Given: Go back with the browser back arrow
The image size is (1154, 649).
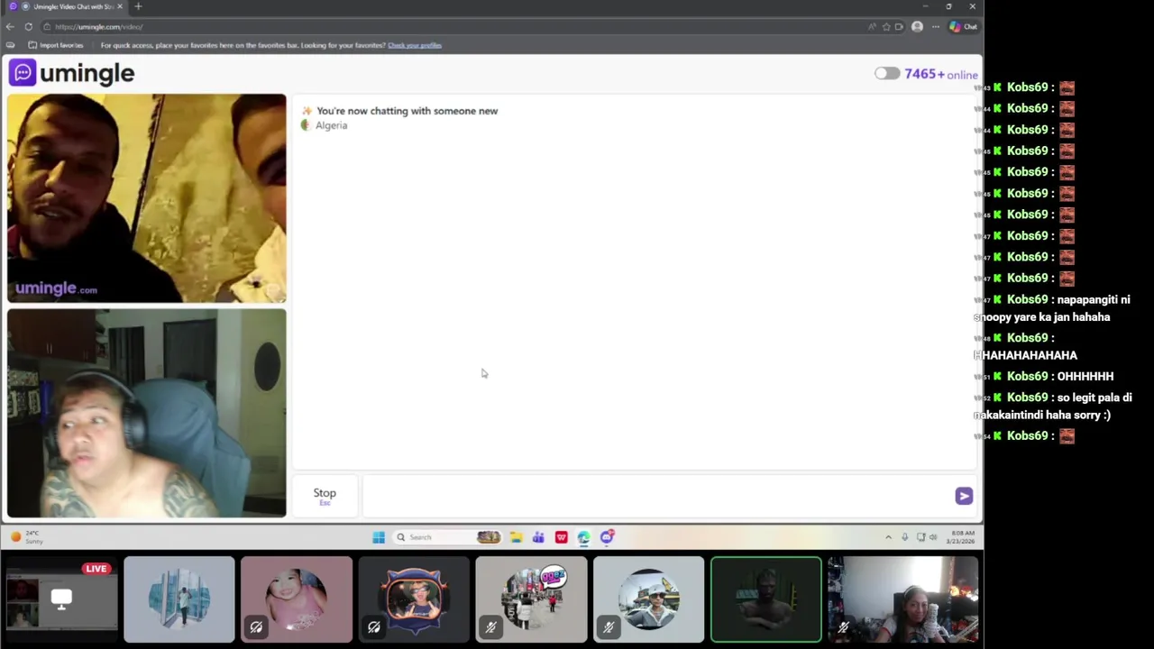Looking at the screenshot, I should (10, 27).
